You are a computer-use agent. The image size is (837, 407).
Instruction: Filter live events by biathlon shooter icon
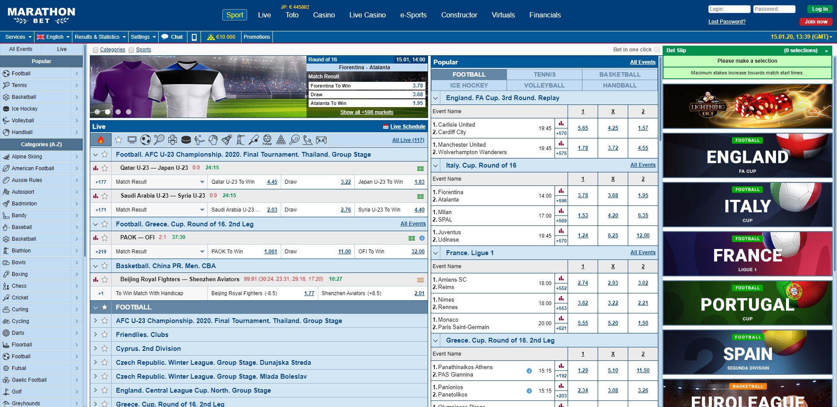point(240,140)
